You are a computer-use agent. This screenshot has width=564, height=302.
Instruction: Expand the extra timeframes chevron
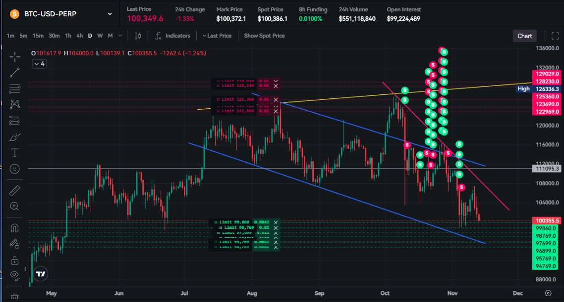click(119, 36)
